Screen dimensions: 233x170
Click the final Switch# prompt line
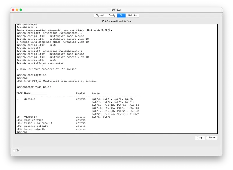(22, 132)
